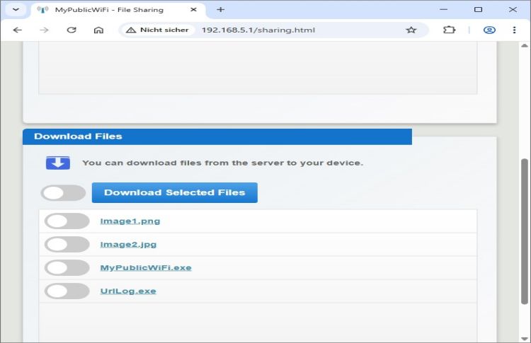
Task: Click the 'Nicht sicher' security warning
Action: click(157, 30)
